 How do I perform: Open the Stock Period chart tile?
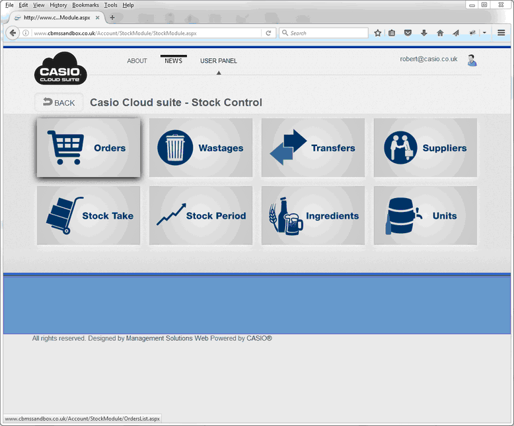click(x=201, y=215)
